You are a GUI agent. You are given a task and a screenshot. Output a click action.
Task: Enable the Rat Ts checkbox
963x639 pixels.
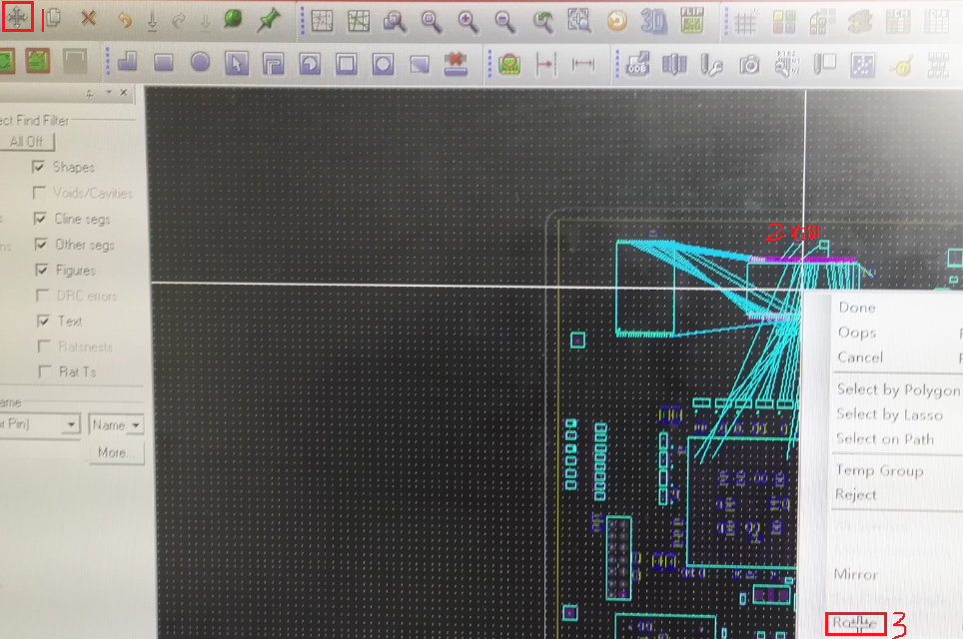click(x=40, y=371)
